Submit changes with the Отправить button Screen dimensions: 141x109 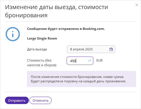click(x=17, y=101)
